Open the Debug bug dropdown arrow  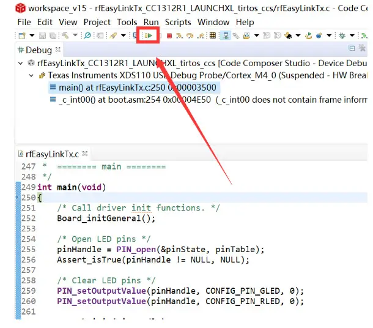tap(352, 35)
